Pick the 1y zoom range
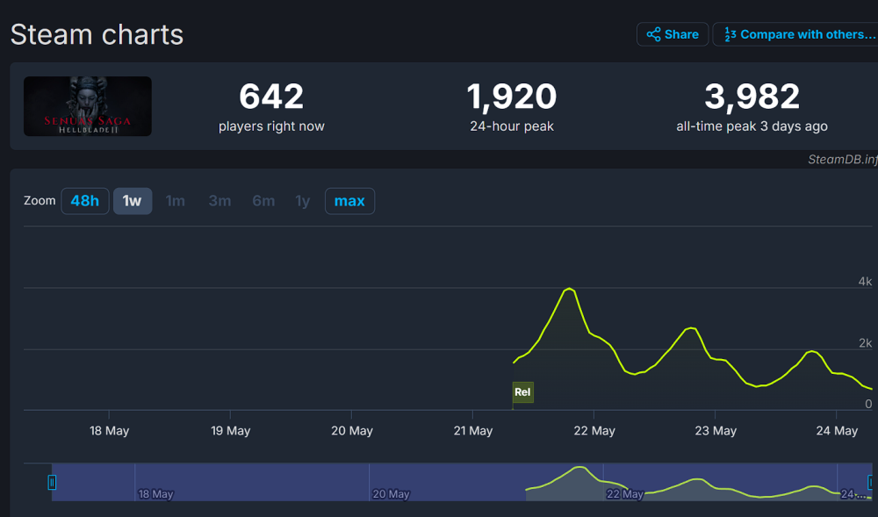 (x=303, y=201)
